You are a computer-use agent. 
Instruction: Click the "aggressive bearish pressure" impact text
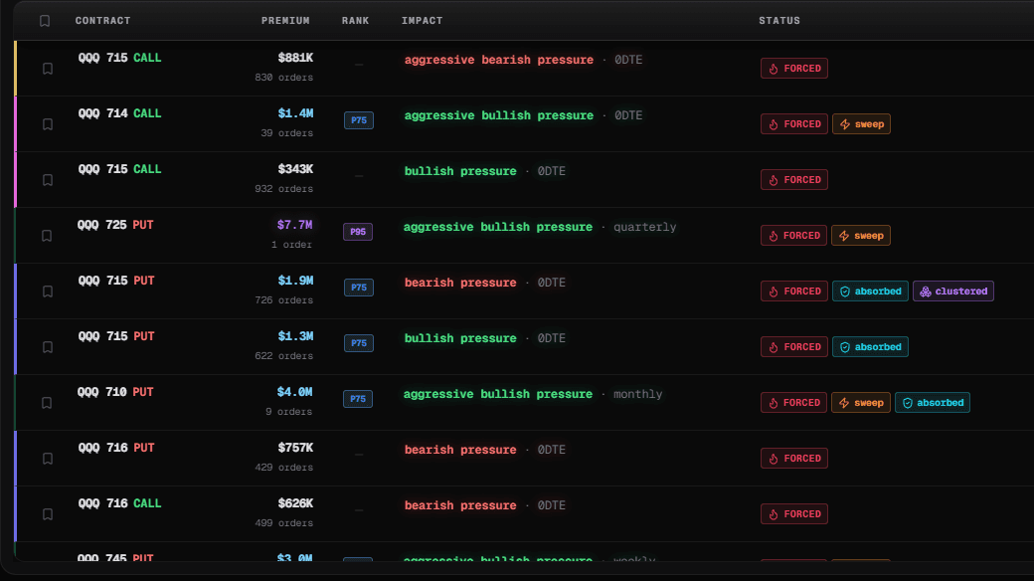pos(499,60)
